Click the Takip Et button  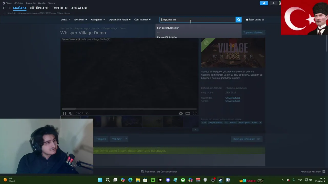(101, 139)
